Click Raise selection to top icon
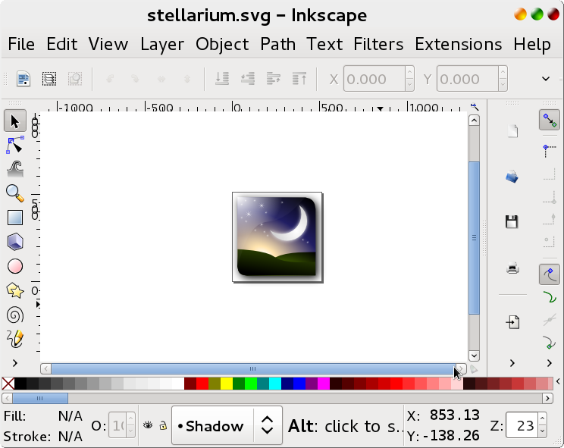 tap(299, 79)
